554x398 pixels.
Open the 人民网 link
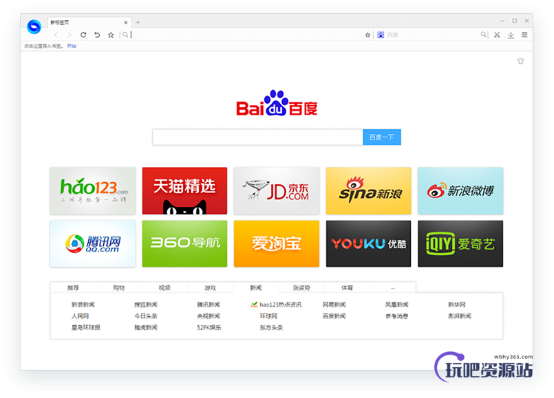[x=81, y=316]
